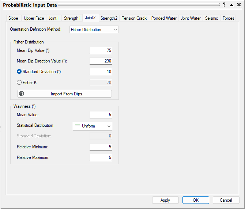Open the Joint Water tab

tap(191, 18)
